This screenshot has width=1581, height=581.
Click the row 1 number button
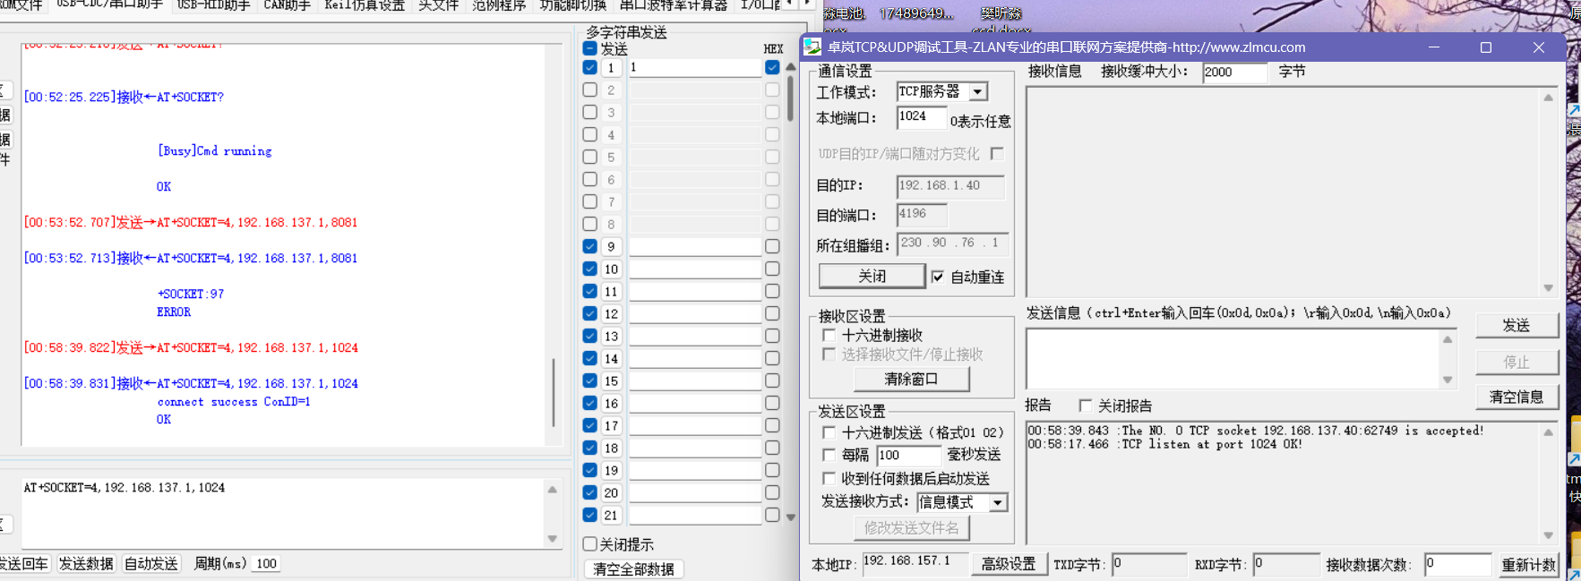coord(611,67)
